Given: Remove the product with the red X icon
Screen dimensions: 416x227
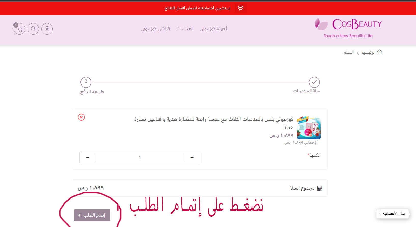Looking at the screenshot, I should tap(81, 117).
